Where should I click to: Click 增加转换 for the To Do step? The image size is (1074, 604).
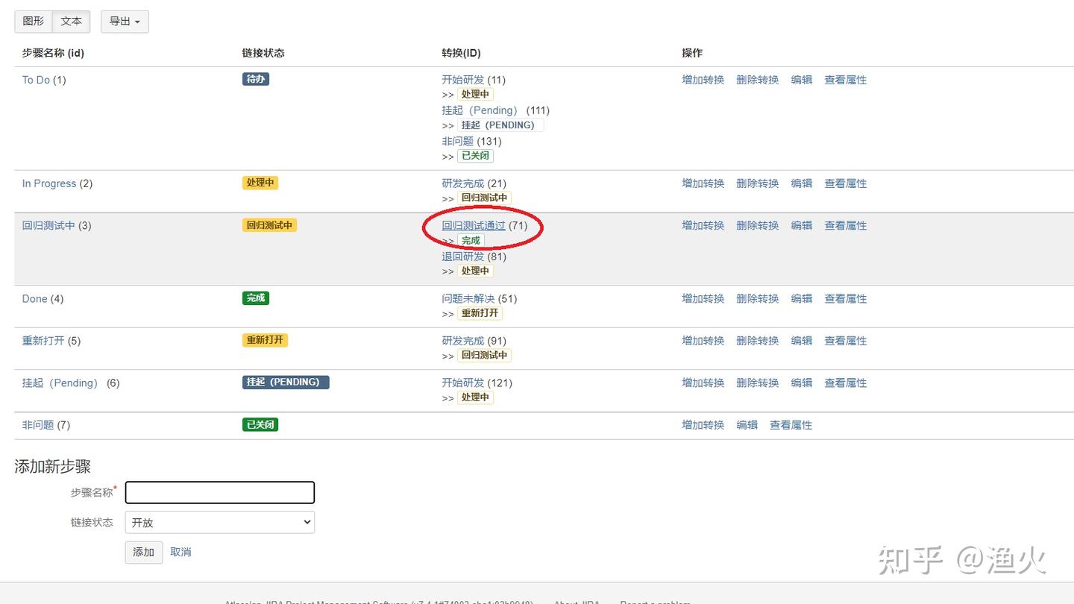[703, 80]
